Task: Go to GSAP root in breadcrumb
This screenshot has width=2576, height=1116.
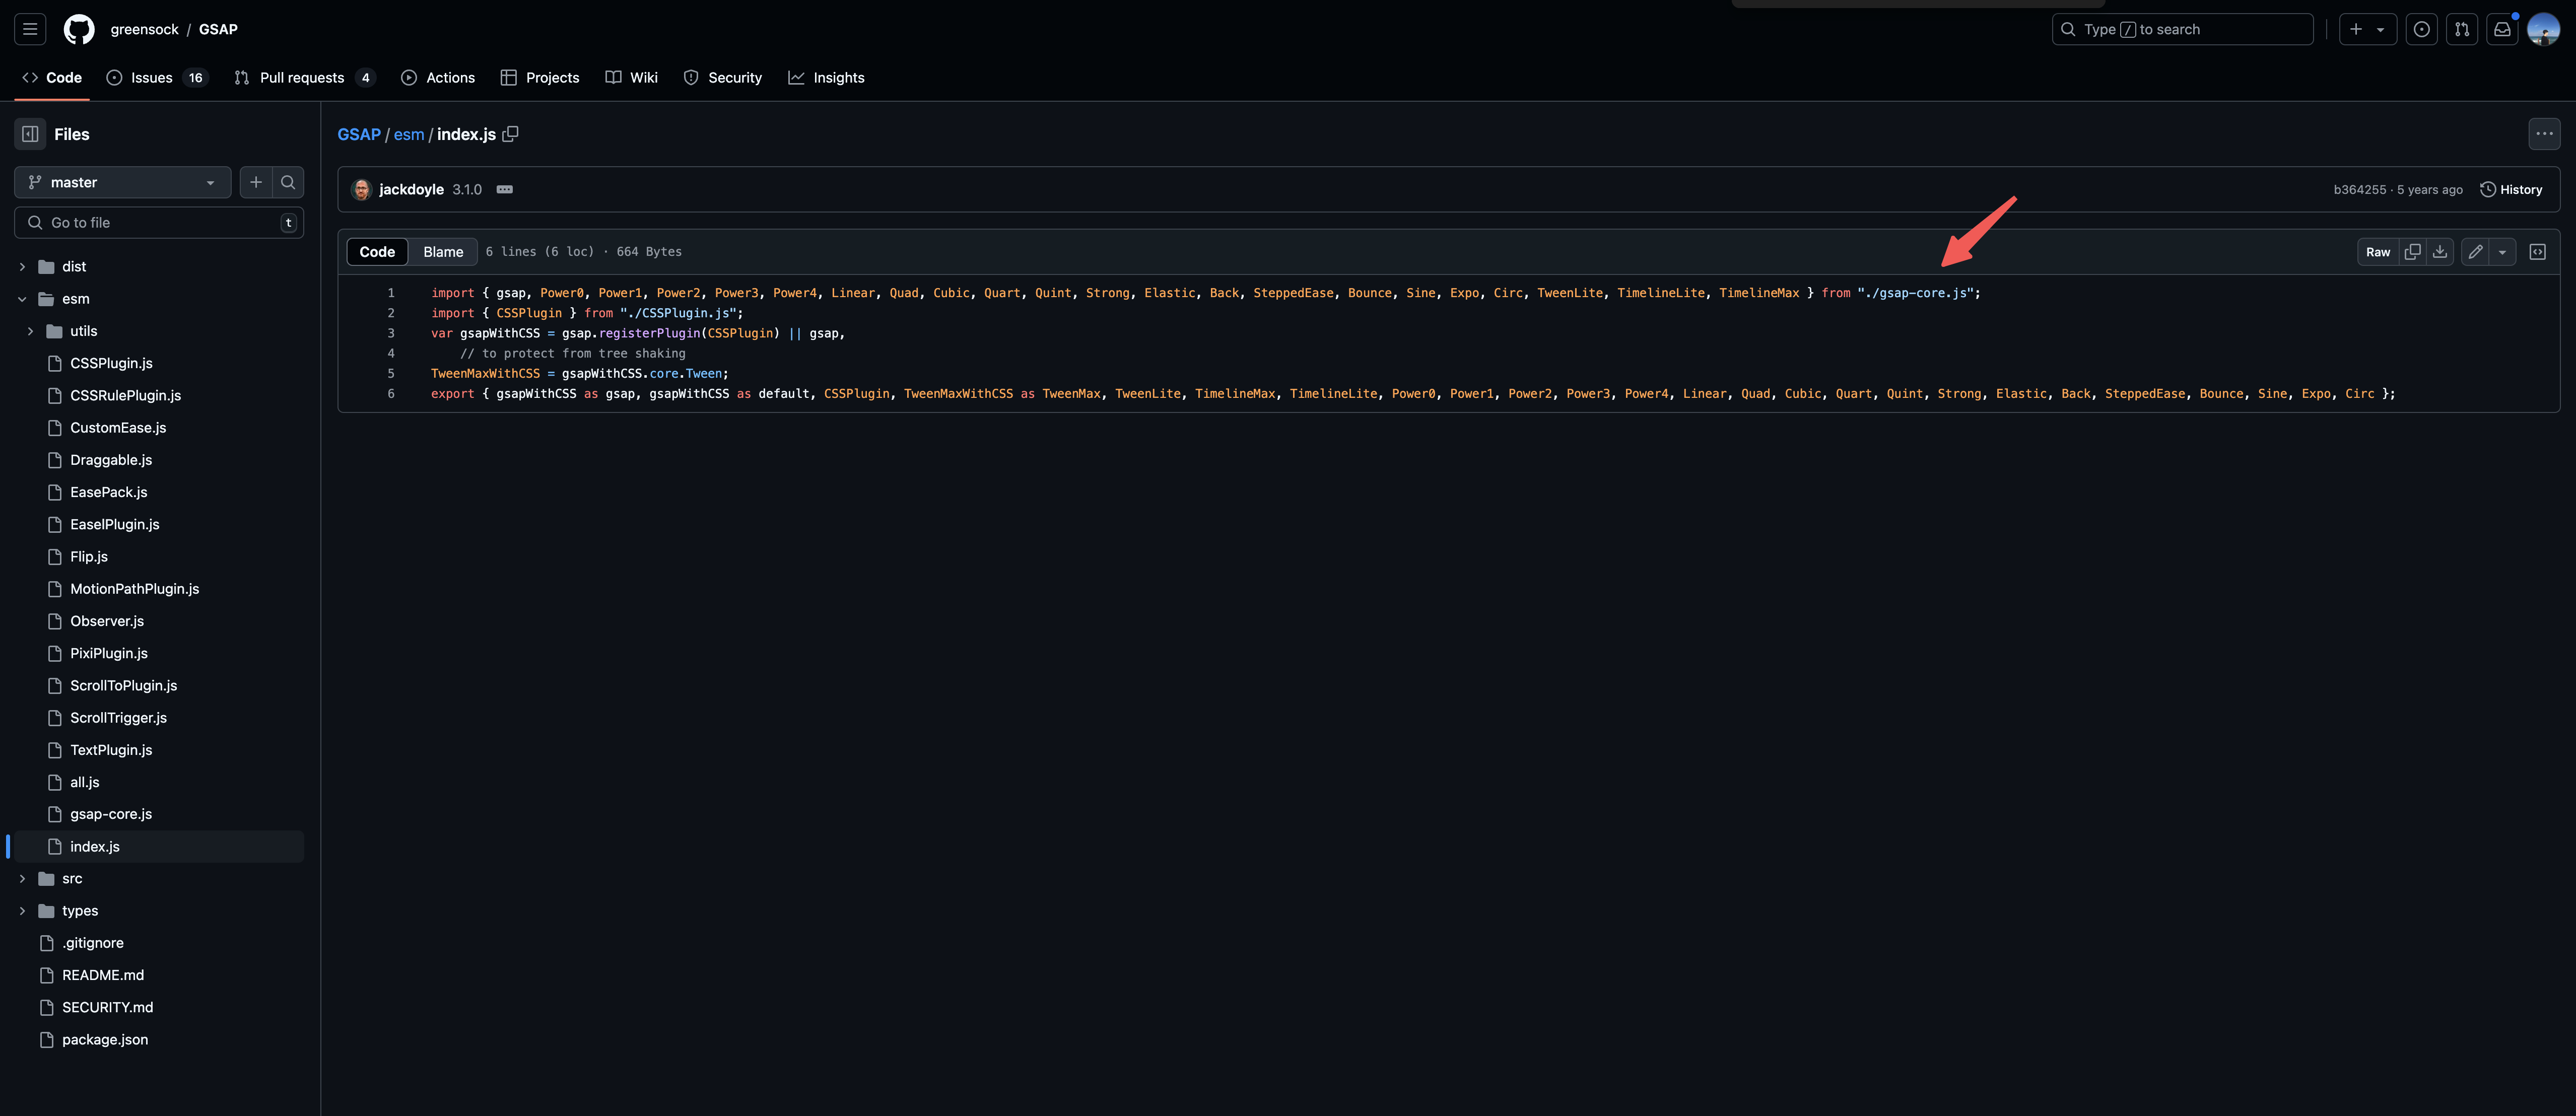Action: (x=359, y=134)
